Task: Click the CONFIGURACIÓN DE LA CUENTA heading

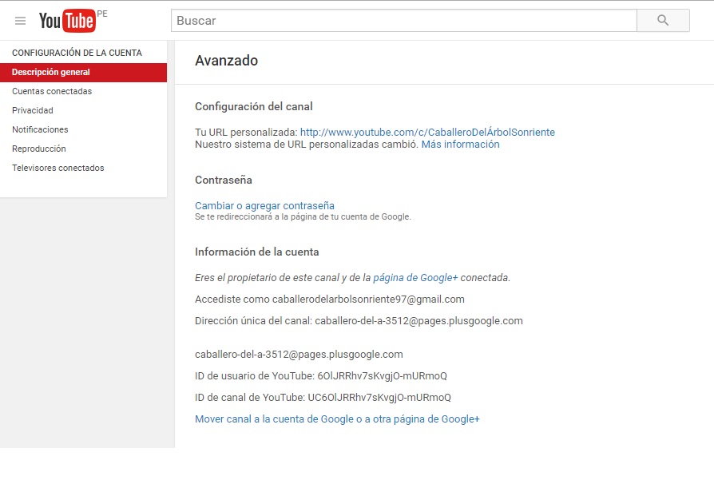Action: (77, 53)
